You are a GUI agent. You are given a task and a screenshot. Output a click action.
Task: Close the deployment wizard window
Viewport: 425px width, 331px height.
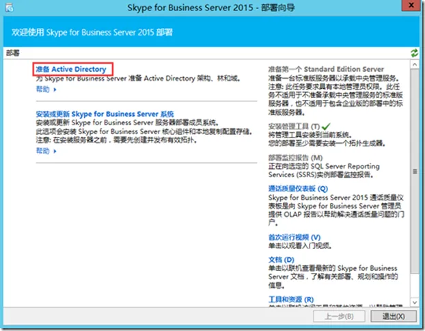point(411,5)
